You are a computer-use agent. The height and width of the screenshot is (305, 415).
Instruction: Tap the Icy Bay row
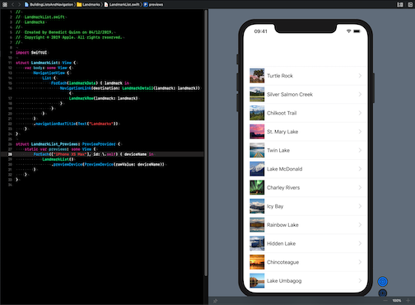(305, 206)
